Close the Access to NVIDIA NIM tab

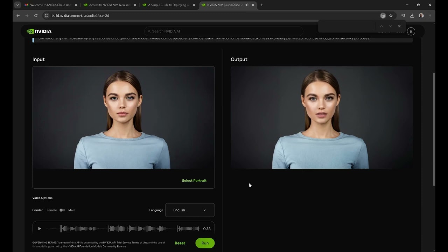pos(135,5)
